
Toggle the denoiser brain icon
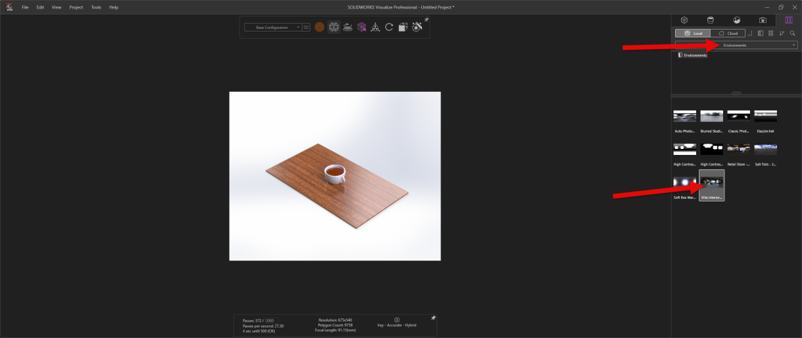334,28
